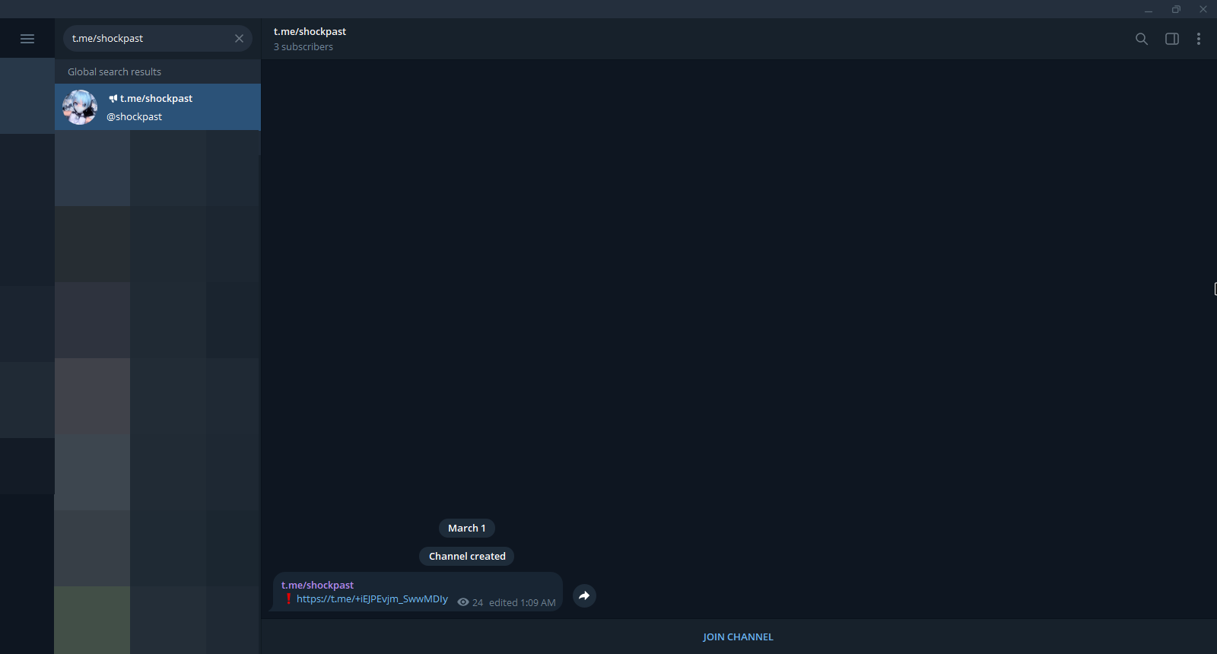
Task: Open the three-dot channel options menu
Action: tap(1199, 39)
